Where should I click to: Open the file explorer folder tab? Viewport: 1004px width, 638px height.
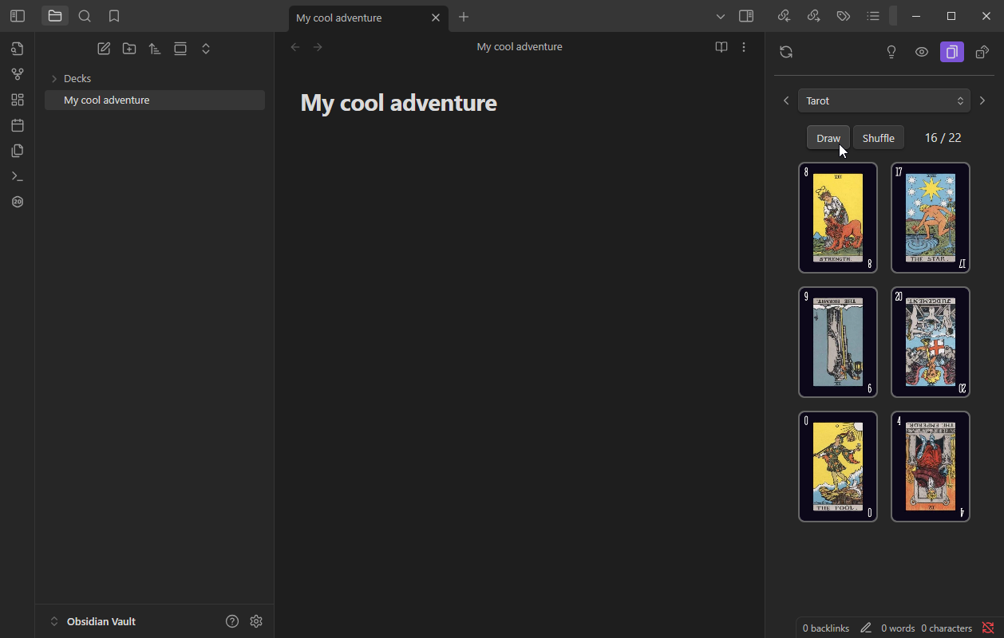coord(55,16)
